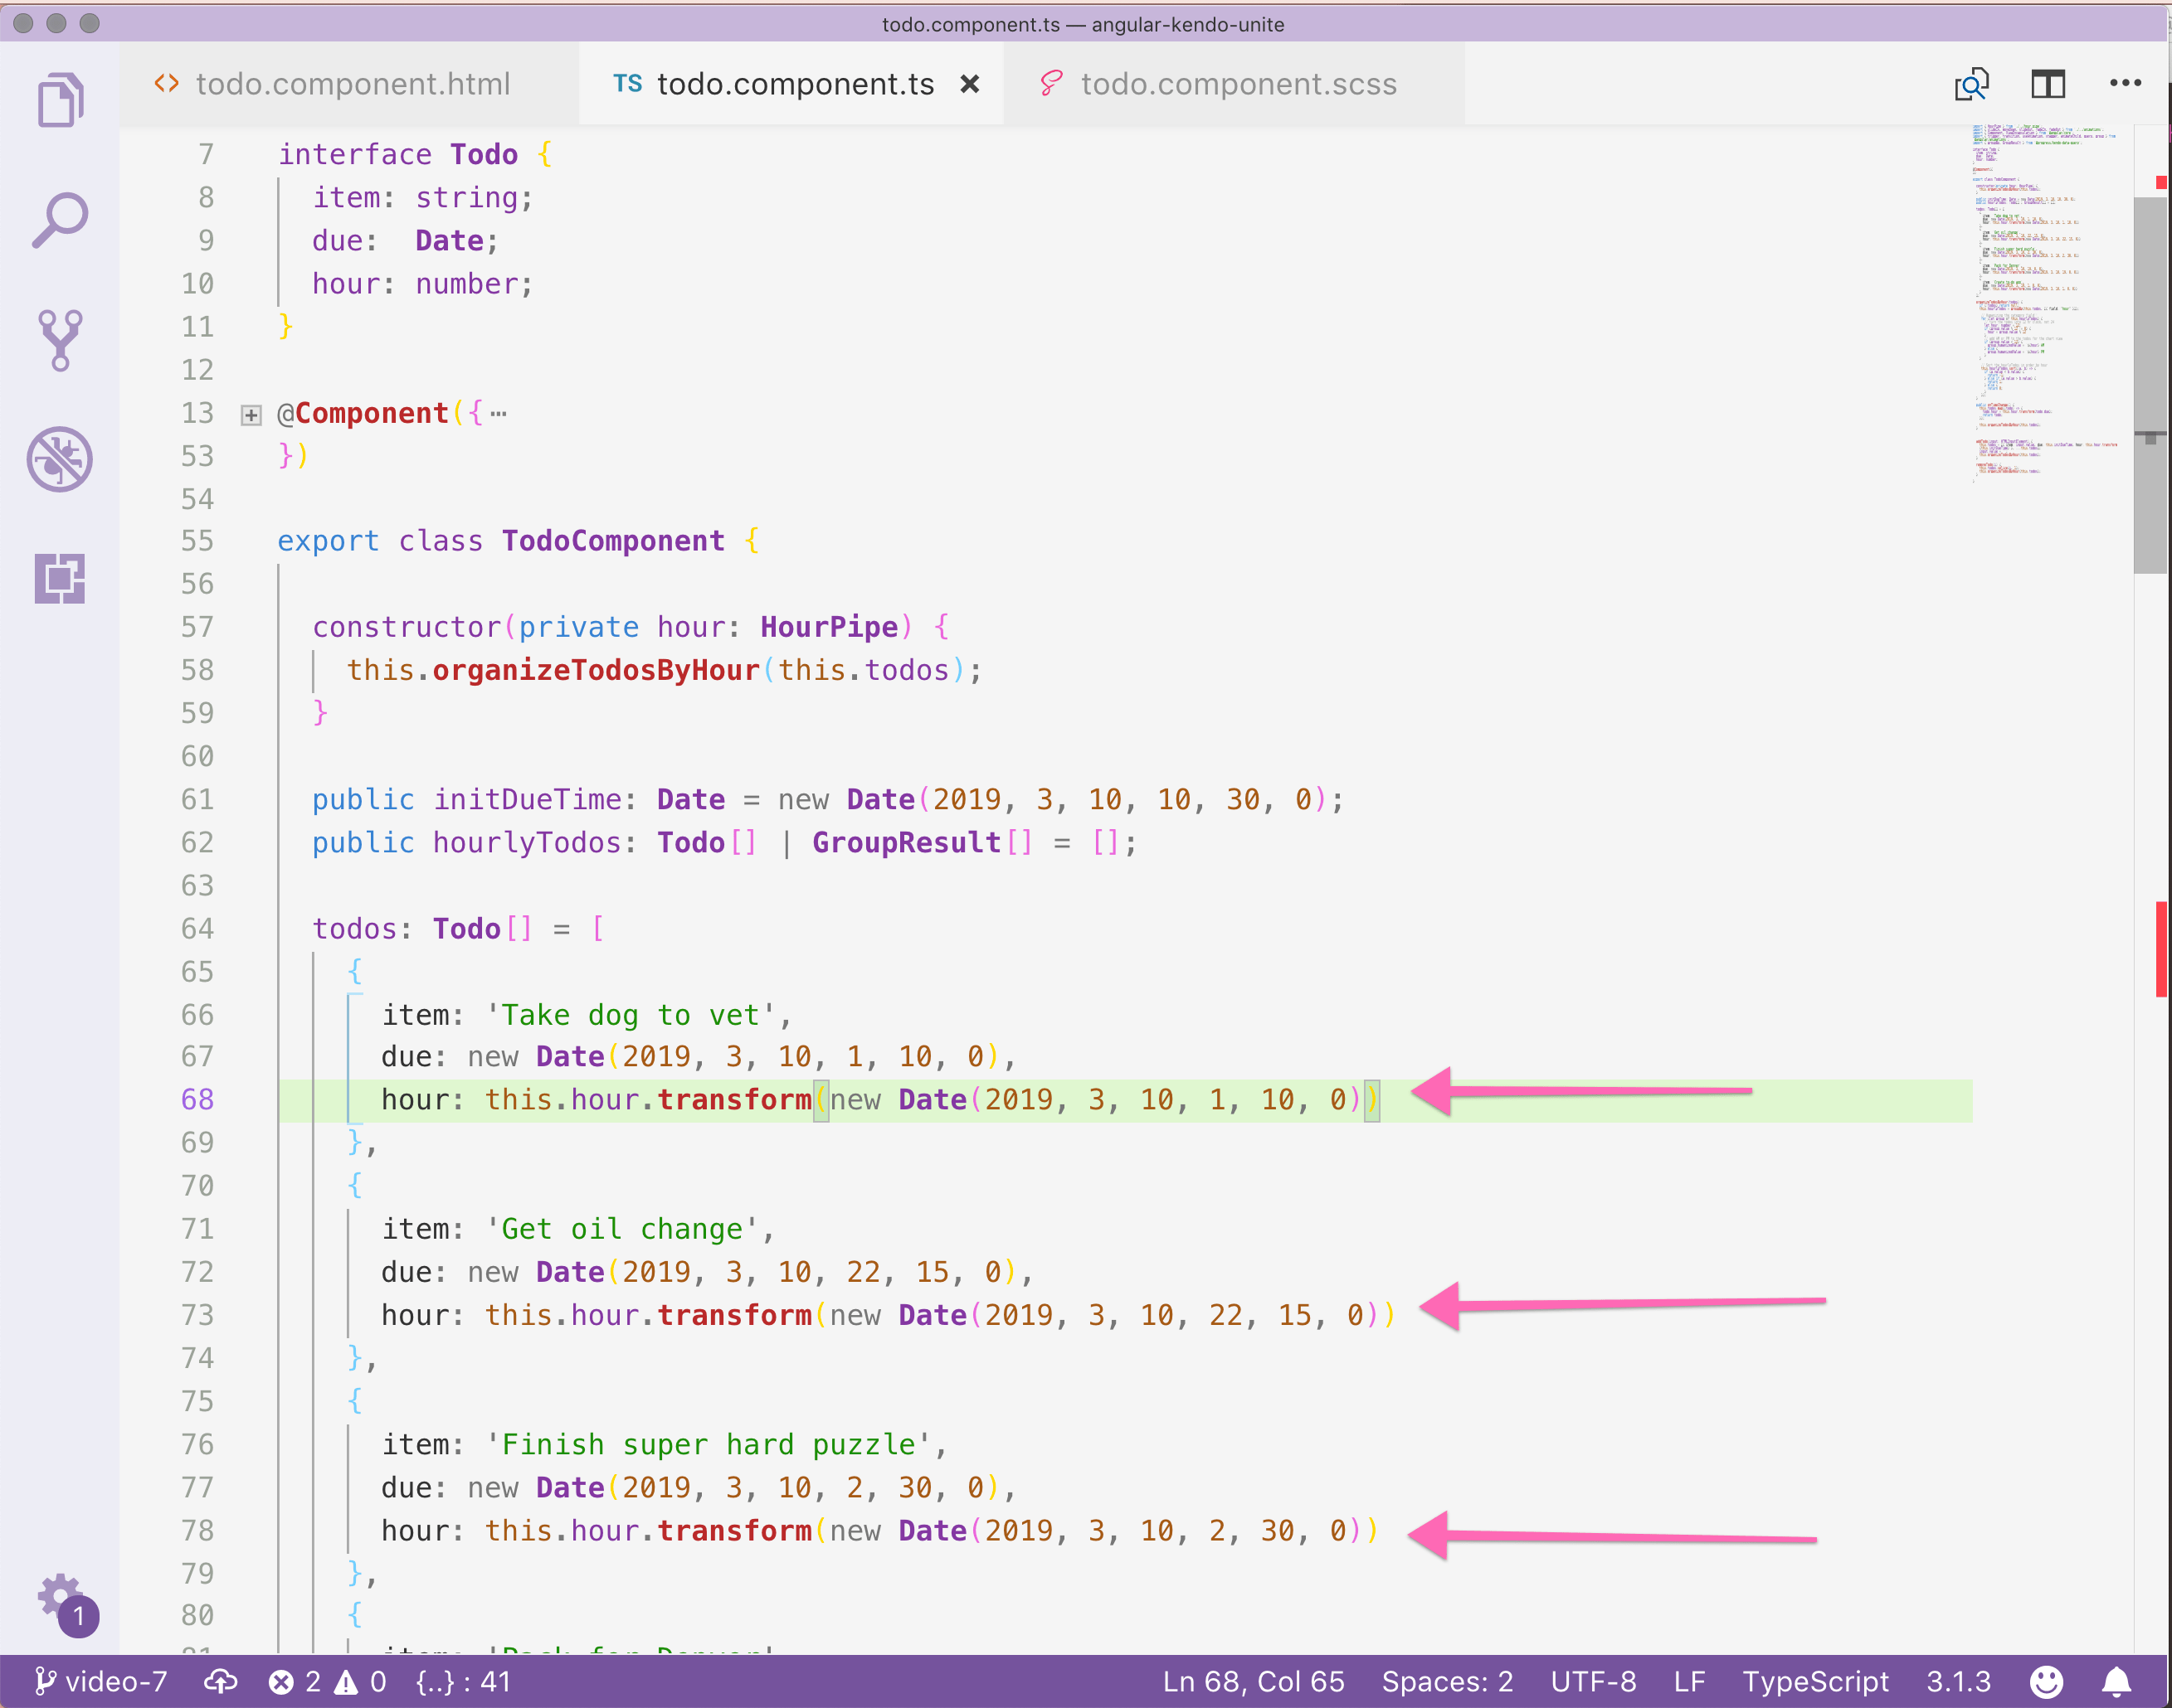
Task: Click the video-7 git branch indicator
Action: point(100,1682)
